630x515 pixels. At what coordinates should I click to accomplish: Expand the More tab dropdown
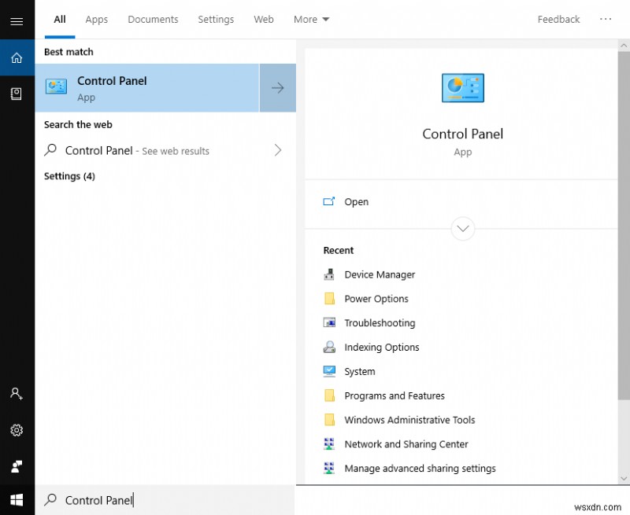[311, 19]
